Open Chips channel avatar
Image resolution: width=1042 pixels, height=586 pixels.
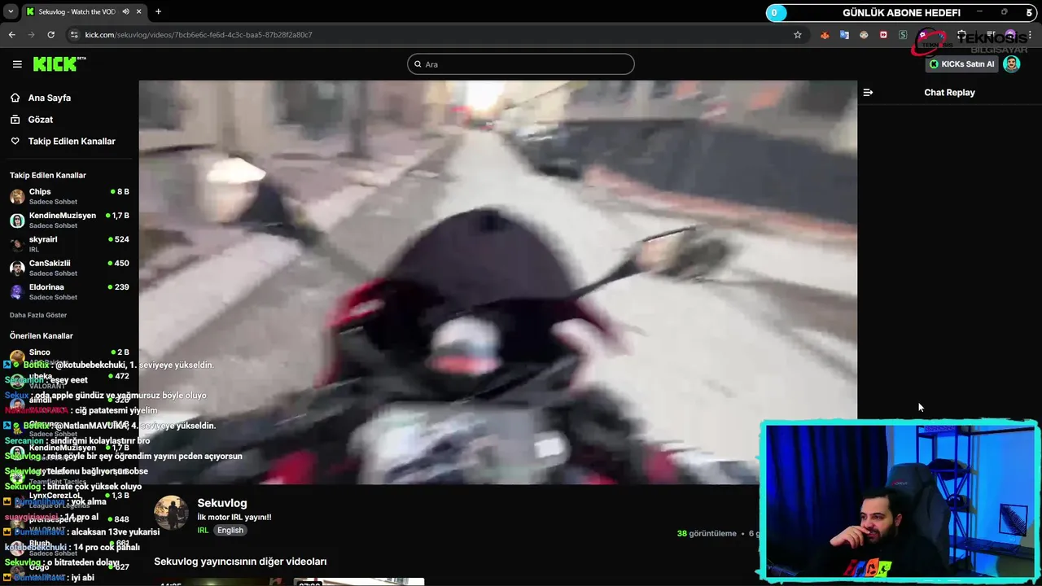pos(17,197)
